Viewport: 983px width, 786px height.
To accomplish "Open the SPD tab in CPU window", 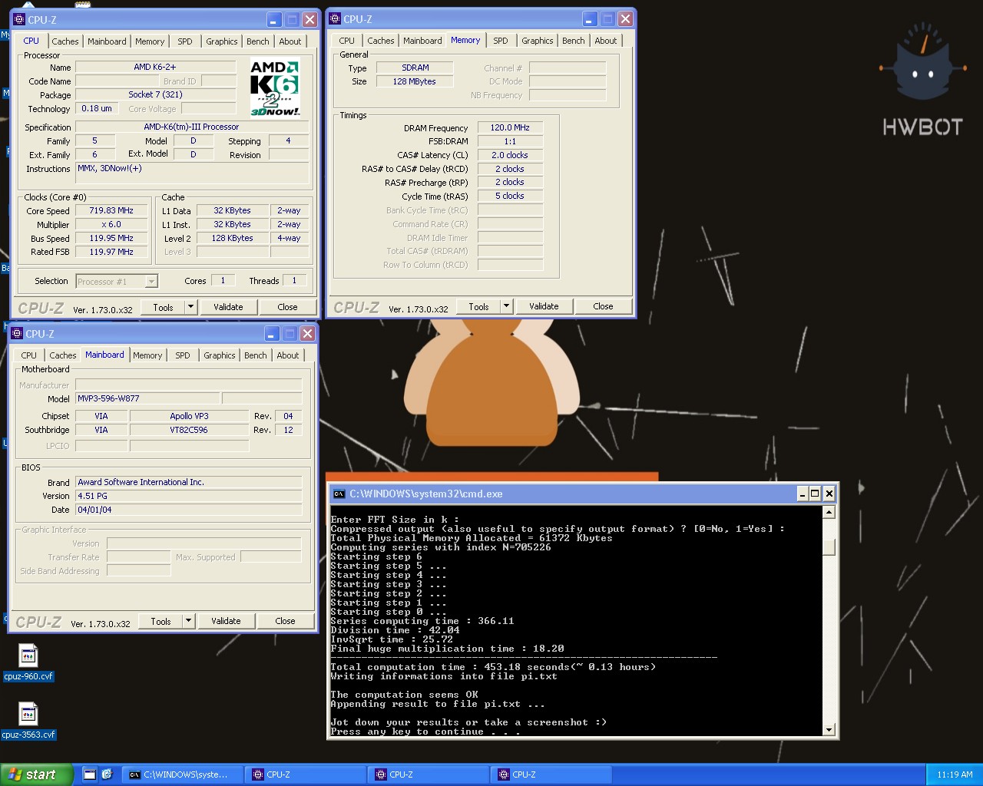I will point(185,41).
